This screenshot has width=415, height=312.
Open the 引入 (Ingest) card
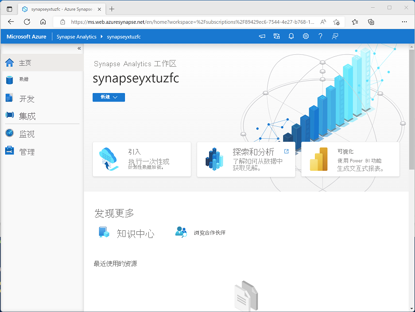(x=142, y=159)
